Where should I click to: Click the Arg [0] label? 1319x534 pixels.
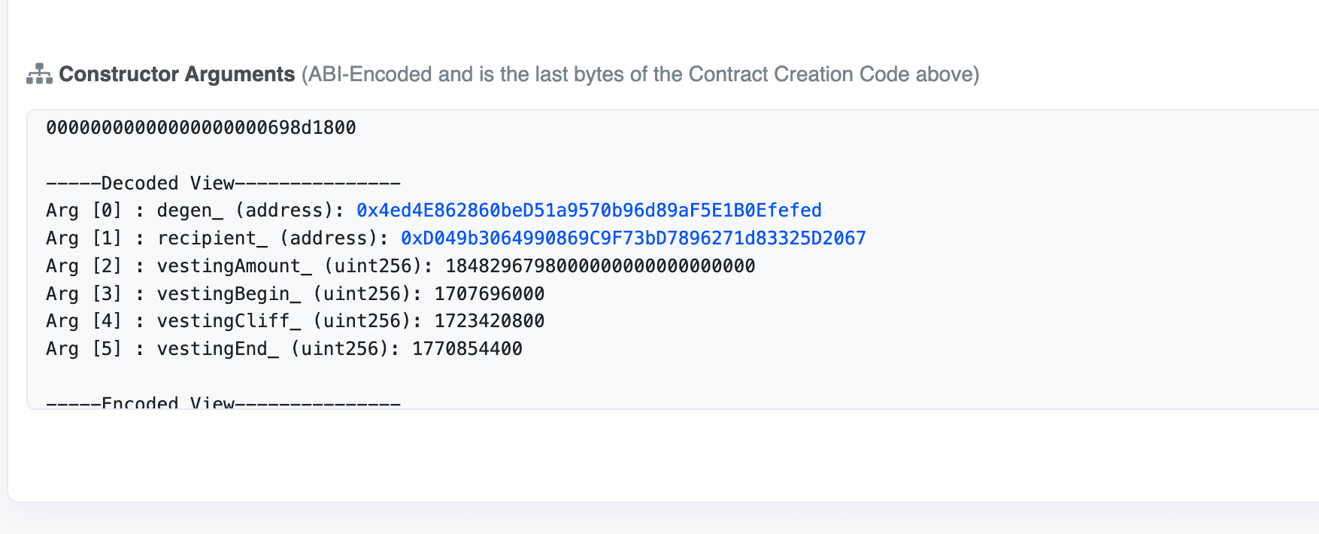click(x=83, y=211)
